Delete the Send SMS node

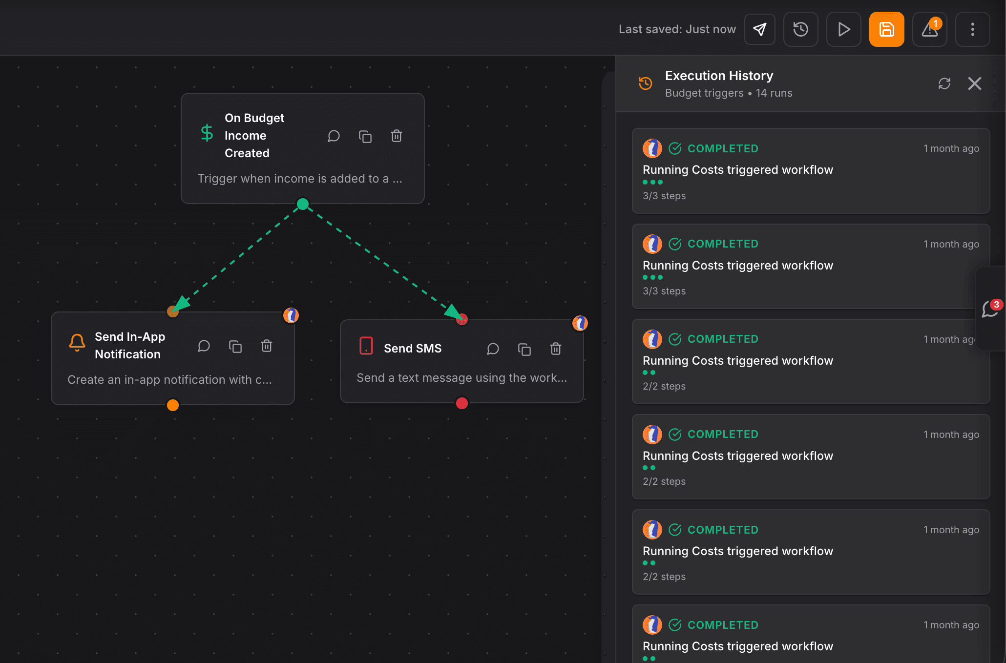click(556, 349)
